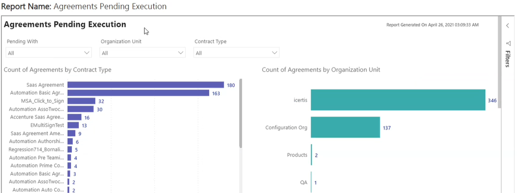Click the Products bar in org chart
The height and width of the screenshot is (193, 517).
pos(311,155)
